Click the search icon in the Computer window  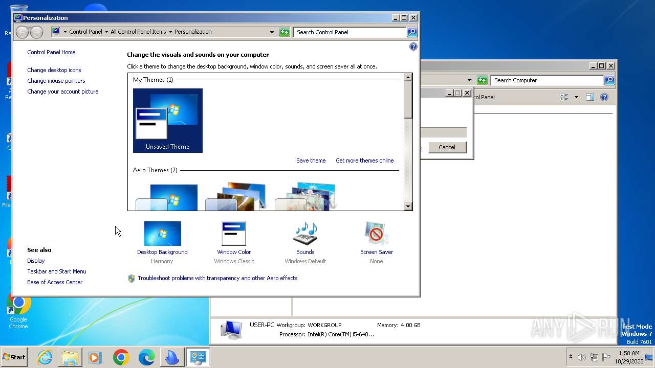point(609,80)
